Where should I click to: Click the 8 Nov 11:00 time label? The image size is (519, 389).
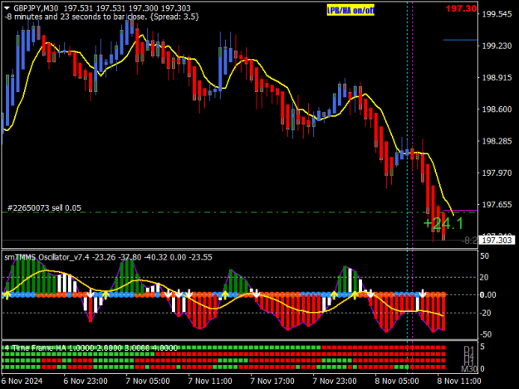pyautogui.click(x=459, y=381)
